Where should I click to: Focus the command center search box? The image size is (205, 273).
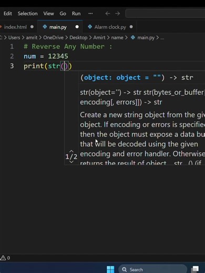165,14
